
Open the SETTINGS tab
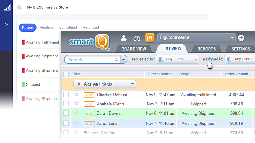coord(241,49)
